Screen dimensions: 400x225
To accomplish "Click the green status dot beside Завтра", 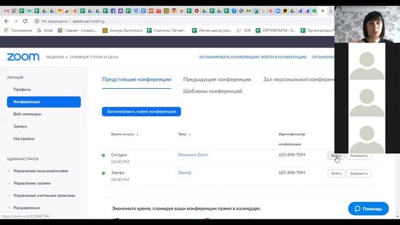I will tap(103, 173).
